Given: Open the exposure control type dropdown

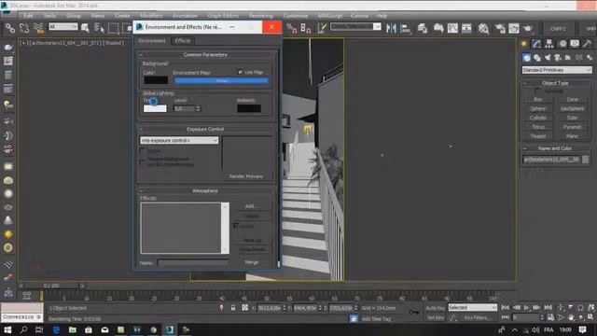Looking at the screenshot, I should 179,141.
